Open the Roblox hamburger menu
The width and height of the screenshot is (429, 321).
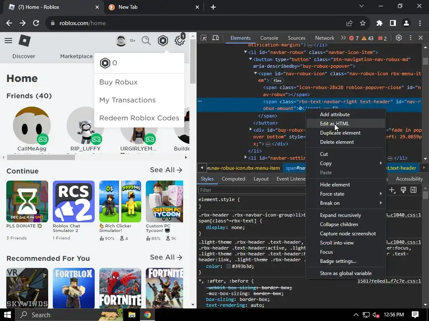click(8, 41)
